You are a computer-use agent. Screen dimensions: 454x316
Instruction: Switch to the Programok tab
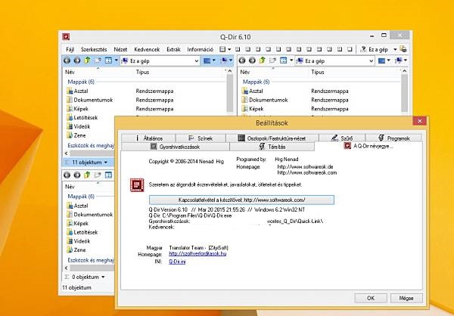tap(393, 138)
